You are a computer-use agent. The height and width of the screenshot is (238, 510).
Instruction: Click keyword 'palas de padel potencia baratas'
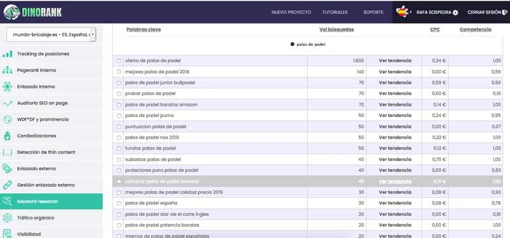pos(162,225)
